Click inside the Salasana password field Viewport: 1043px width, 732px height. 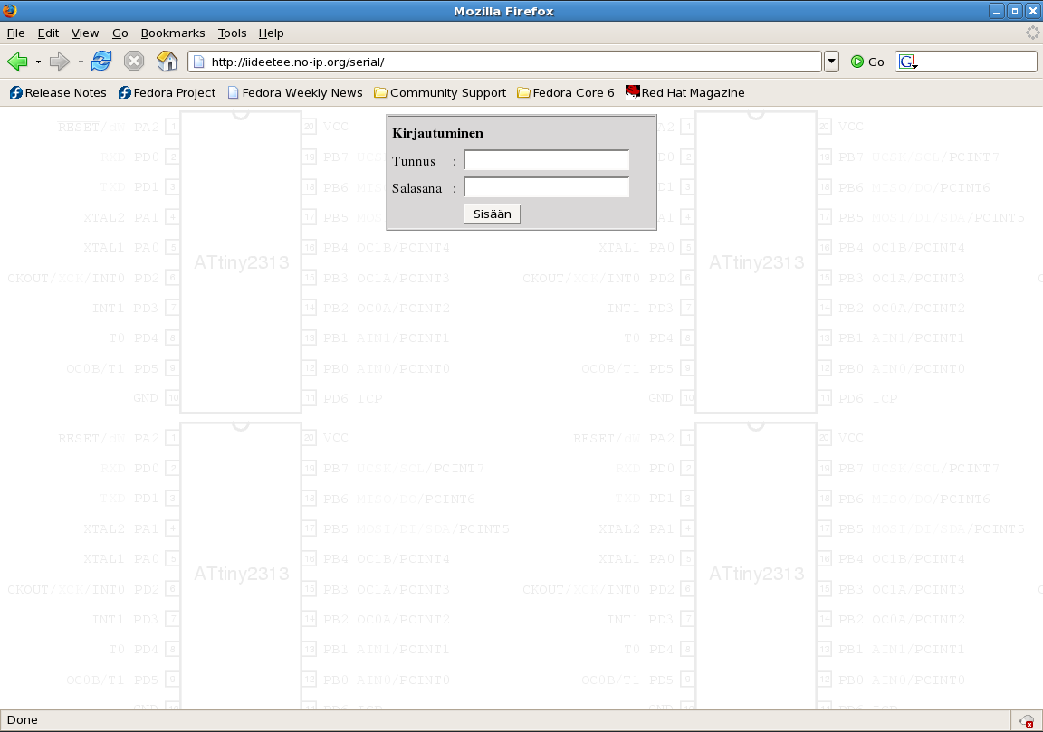pyautogui.click(x=545, y=187)
